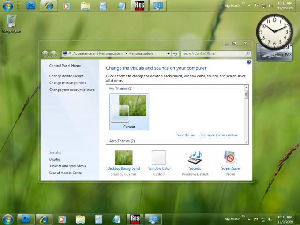The height and width of the screenshot is (225, 300).
Task: Open the address bar history dropdown arrow
Action: pyautogui.click(x=168, y=54)
